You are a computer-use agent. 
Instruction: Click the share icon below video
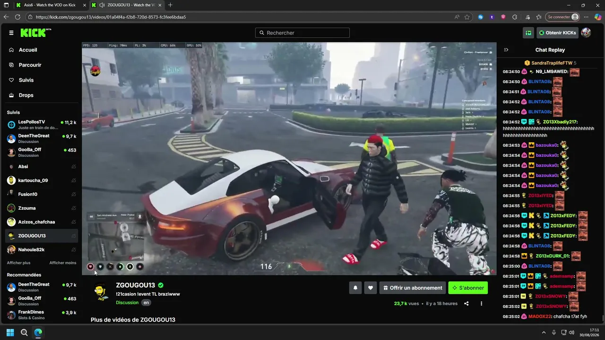point(467,304)
